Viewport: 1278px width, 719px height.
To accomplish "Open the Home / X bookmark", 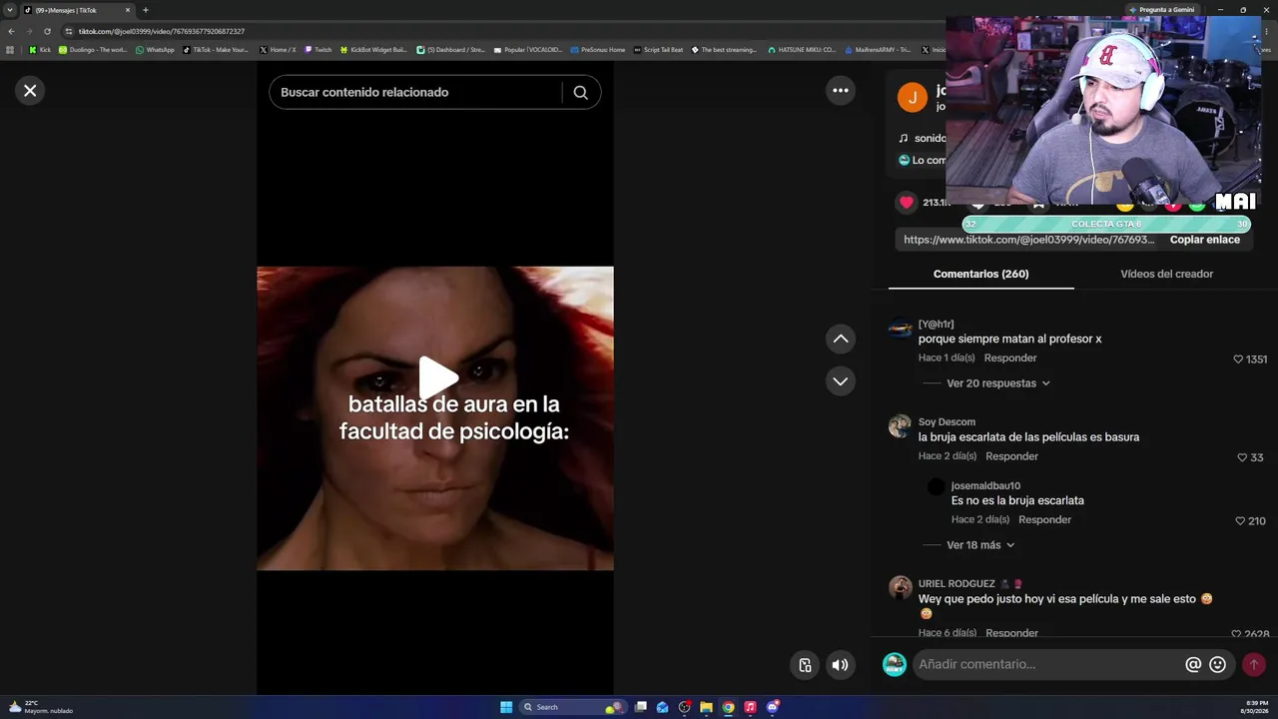I will (278, 50).
